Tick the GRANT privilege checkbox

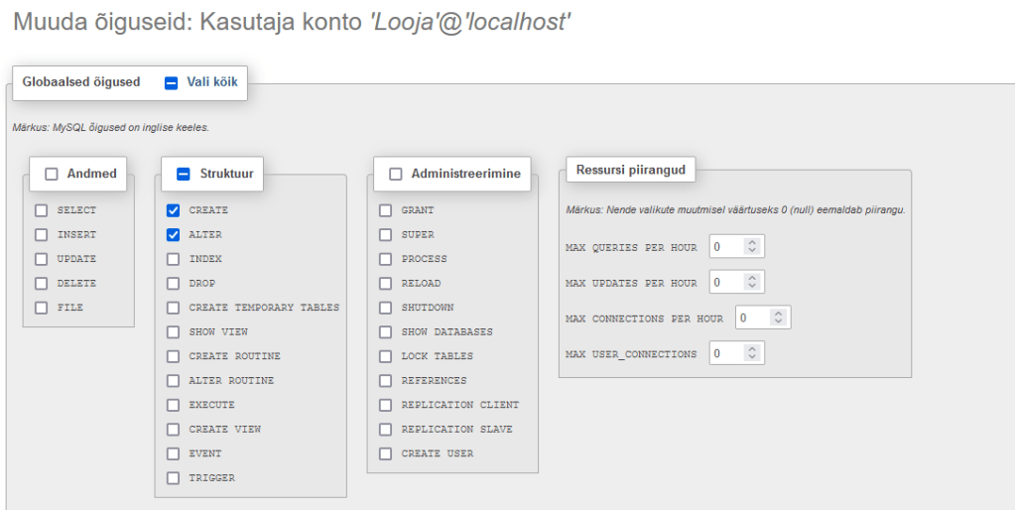(x=386, y=210)
